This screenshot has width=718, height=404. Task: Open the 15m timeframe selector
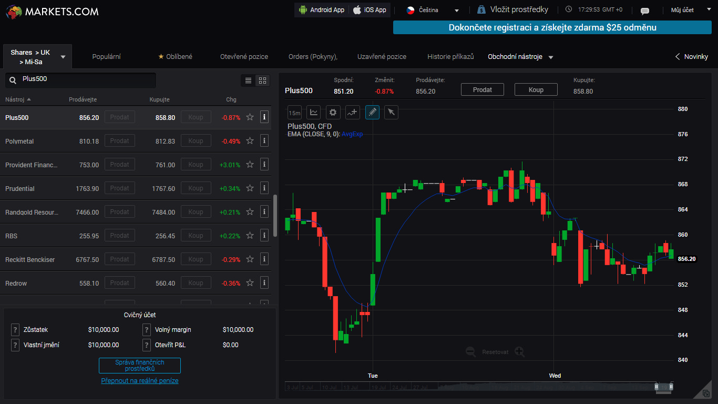(x=294, y=112)
